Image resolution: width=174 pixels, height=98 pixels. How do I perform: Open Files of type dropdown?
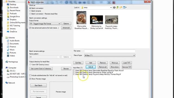[110, 56]
